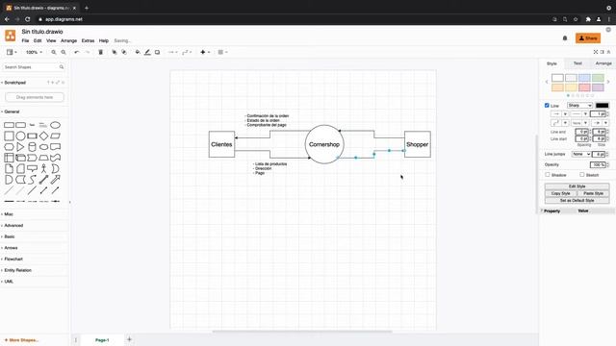Open the fill color bucket tool

138,52
